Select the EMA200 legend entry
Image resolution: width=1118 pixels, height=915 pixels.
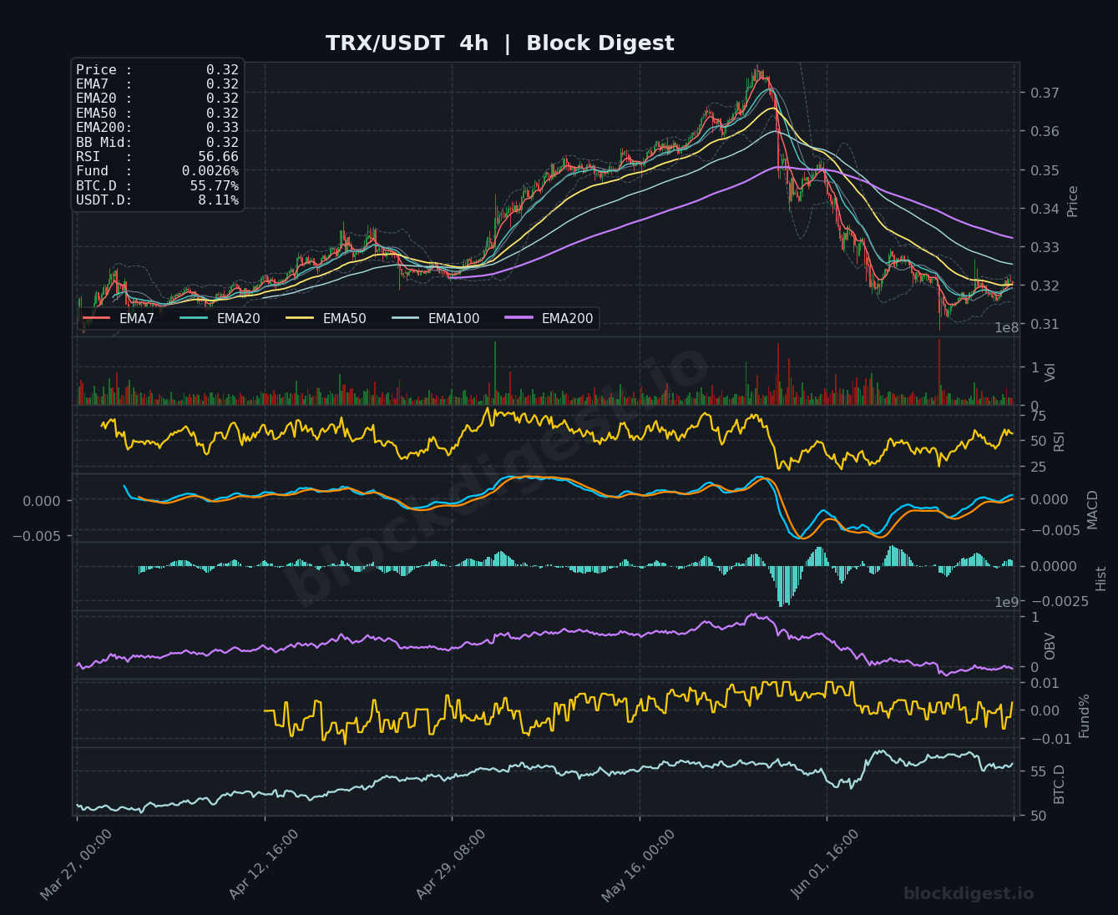click(x=549, y=318)
